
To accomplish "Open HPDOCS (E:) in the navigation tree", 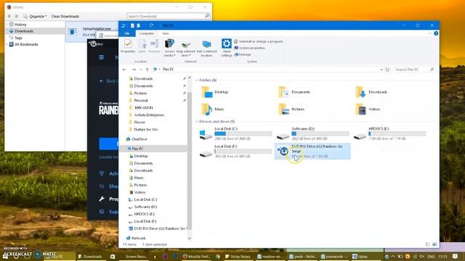I will [144, 214].
